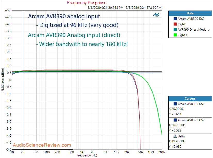Click the "Y:+0.522" cursor value
Viewport: 213px width, 158px height.
175,130
